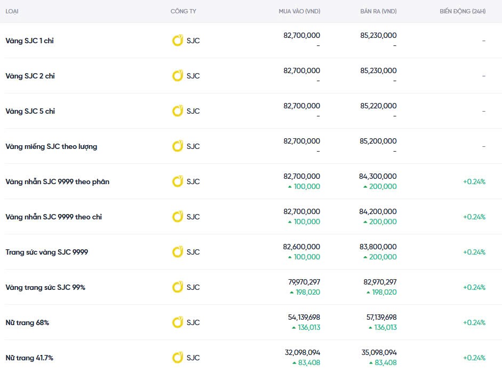The image size is (502, 371).
Task: Click the BIẾN ĐỘNG (24H) column header
Action: coord(463,11)
